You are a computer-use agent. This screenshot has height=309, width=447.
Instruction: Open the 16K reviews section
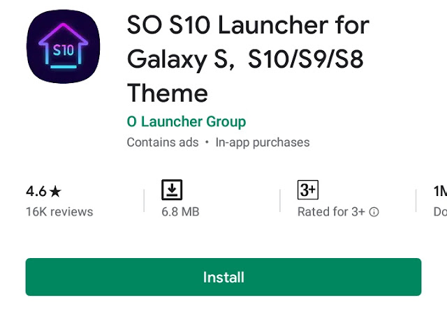coord(59,212)
